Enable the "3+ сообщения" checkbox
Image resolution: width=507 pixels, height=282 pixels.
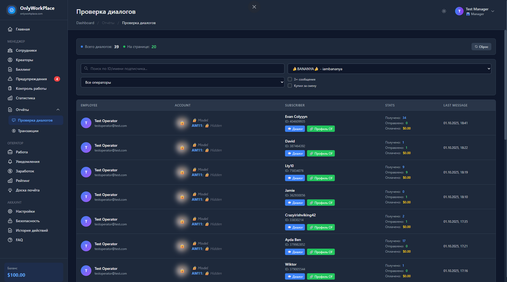(x=290, y=79)
